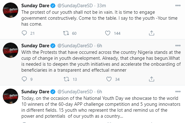Open @SundayDareSD handle on the first tweet
185x123 pixels.
[x=75, y=6]
